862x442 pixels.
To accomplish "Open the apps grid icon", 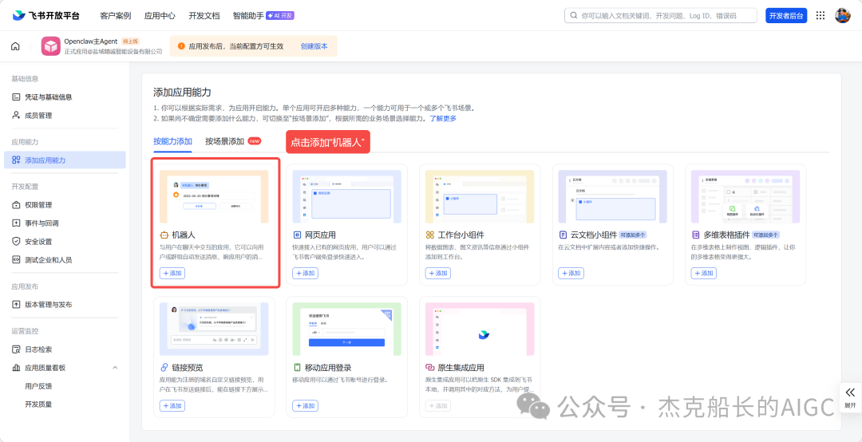I will 820,15.
